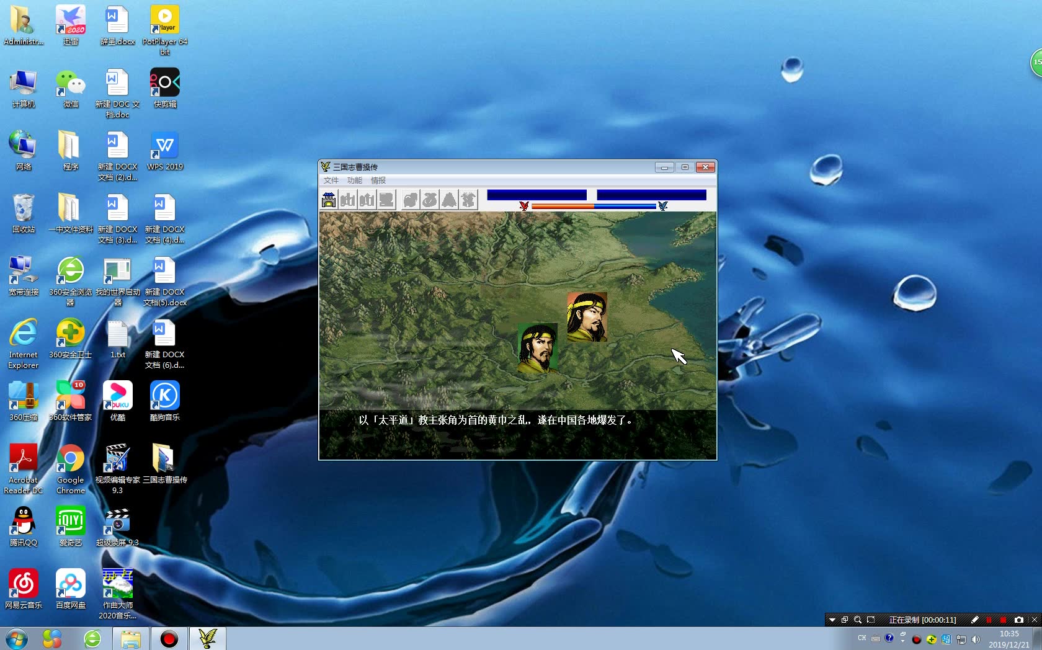Open the 情报 menu in the game window
Screen dimensions: 1042x650
[x=378, y=180]
